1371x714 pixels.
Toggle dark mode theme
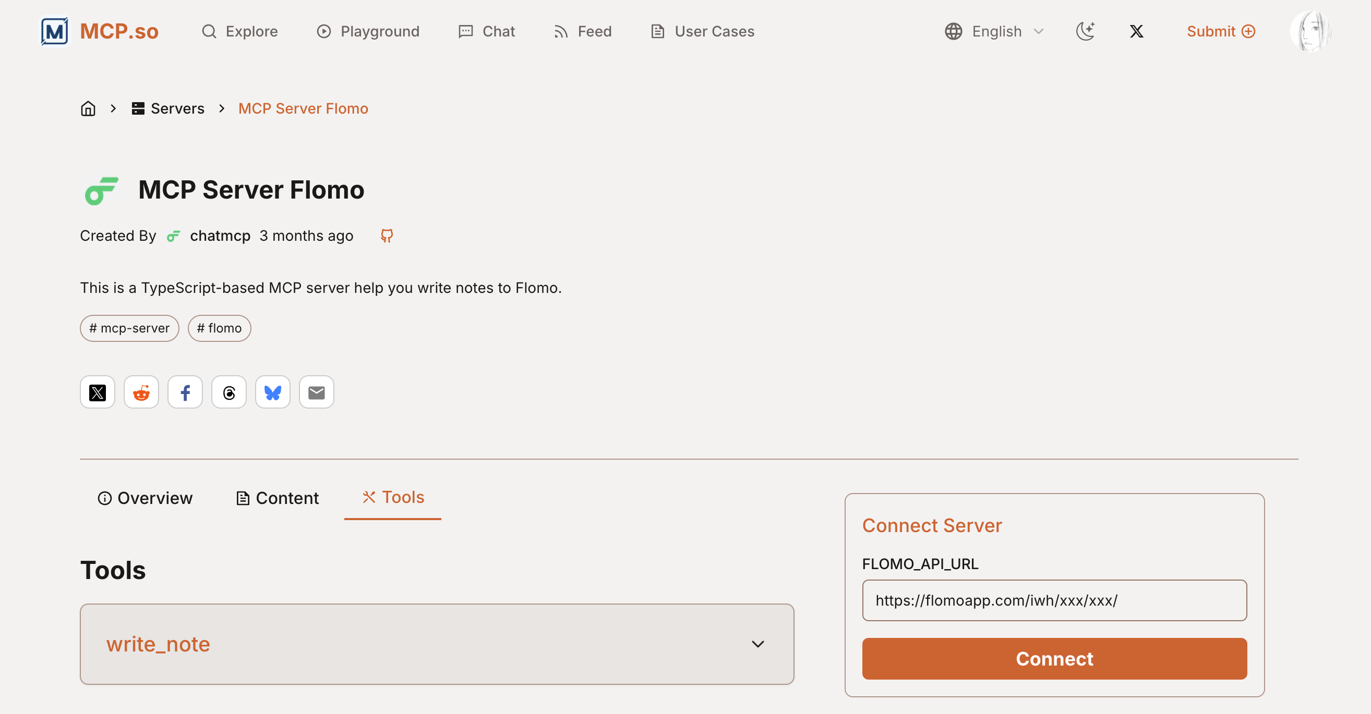click(1085, 31)
